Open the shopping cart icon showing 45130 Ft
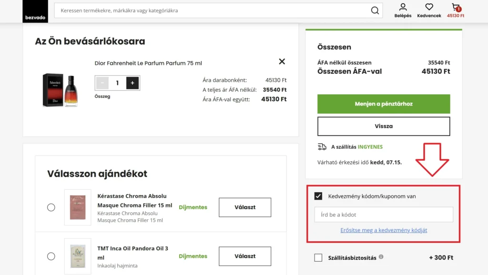The height and width of the screenshot is (275, 488). 456,10
